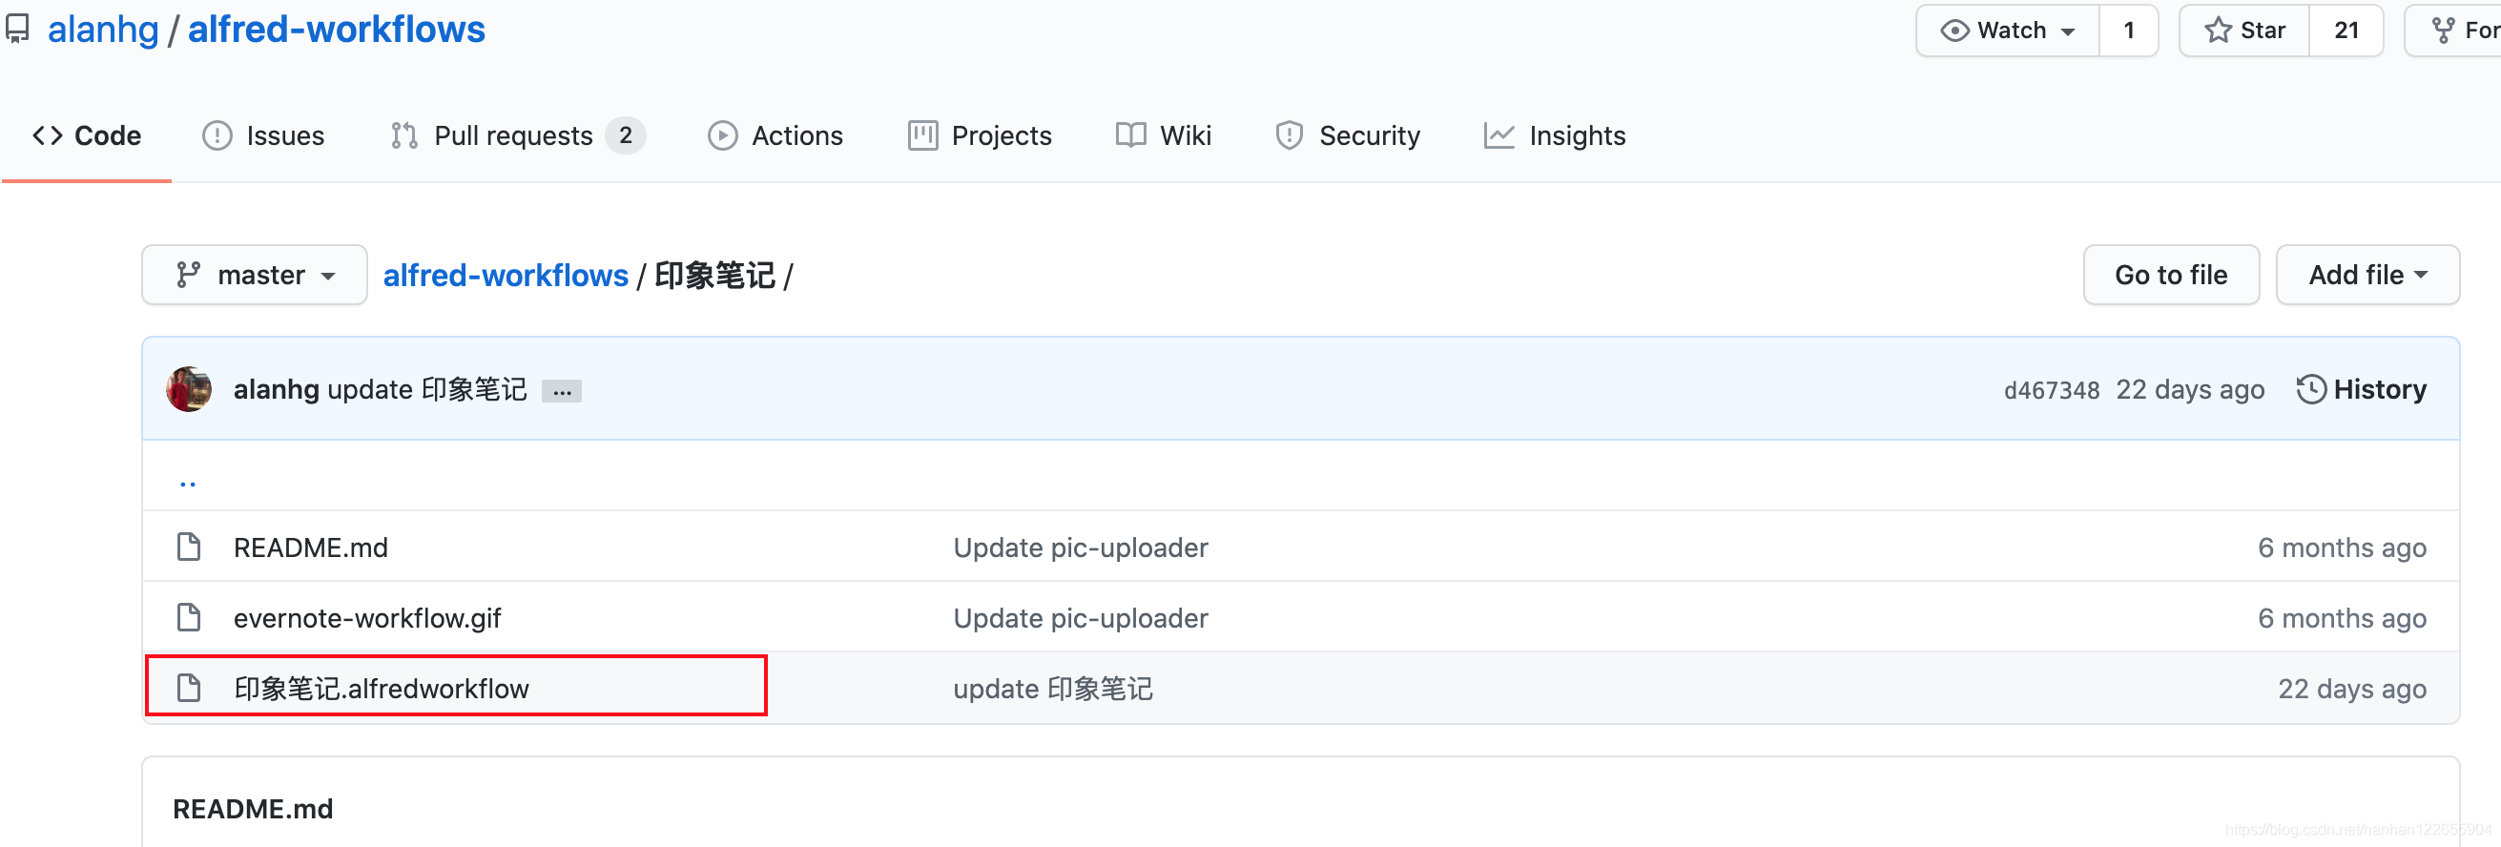Viewport: 2501px width, 847px height.
Task: Open the Pull requests tab
Action: click(x=518, y=136)
